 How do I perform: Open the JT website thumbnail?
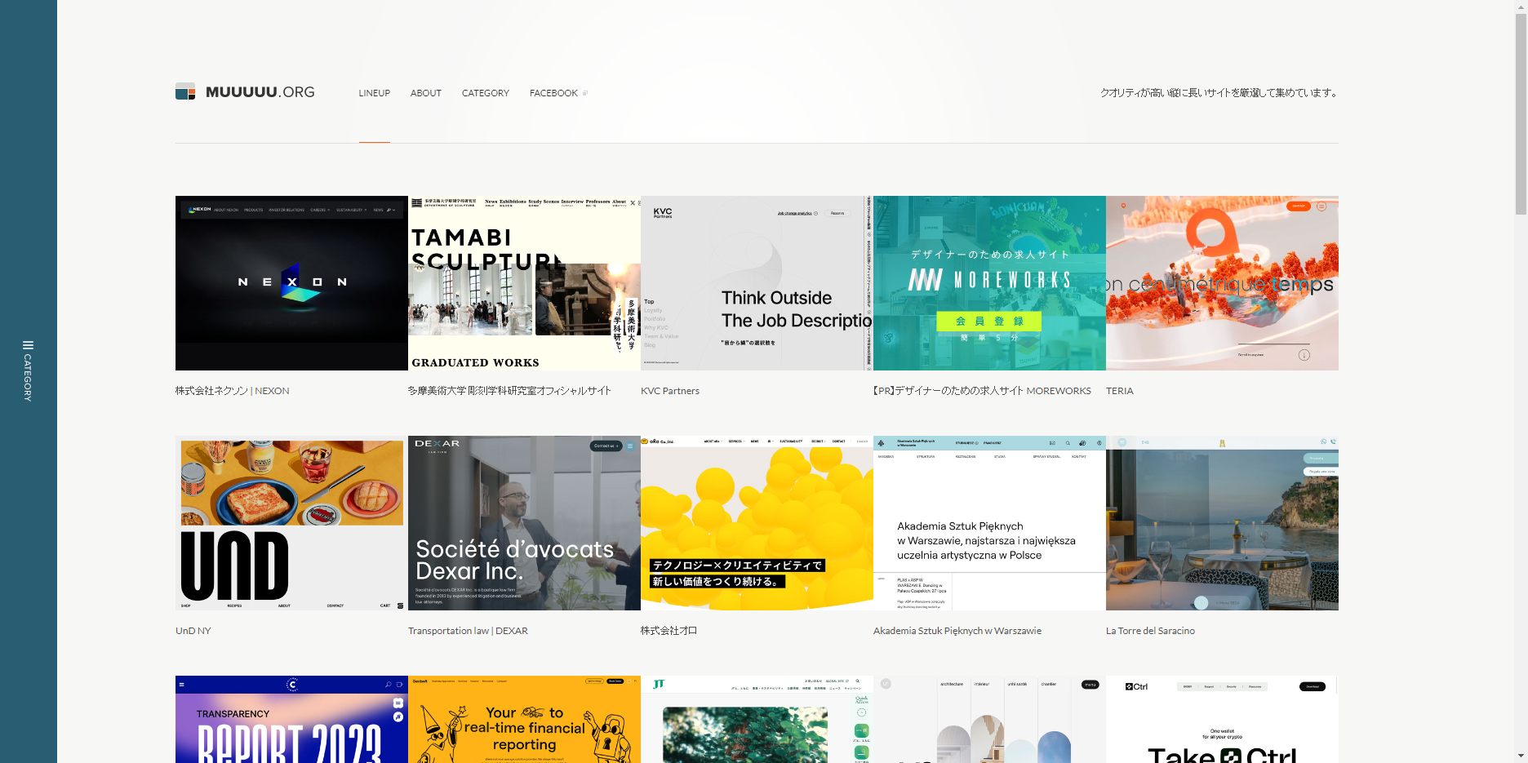click(757, 719)
